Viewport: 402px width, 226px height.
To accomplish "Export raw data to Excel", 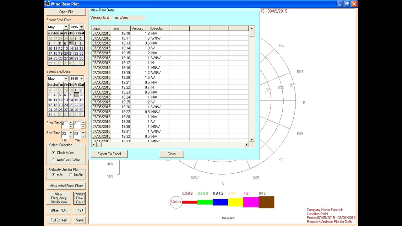I will (x=109, y=154).
